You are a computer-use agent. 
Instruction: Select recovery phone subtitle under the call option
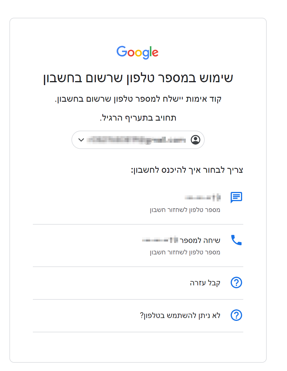click(185, 252)
